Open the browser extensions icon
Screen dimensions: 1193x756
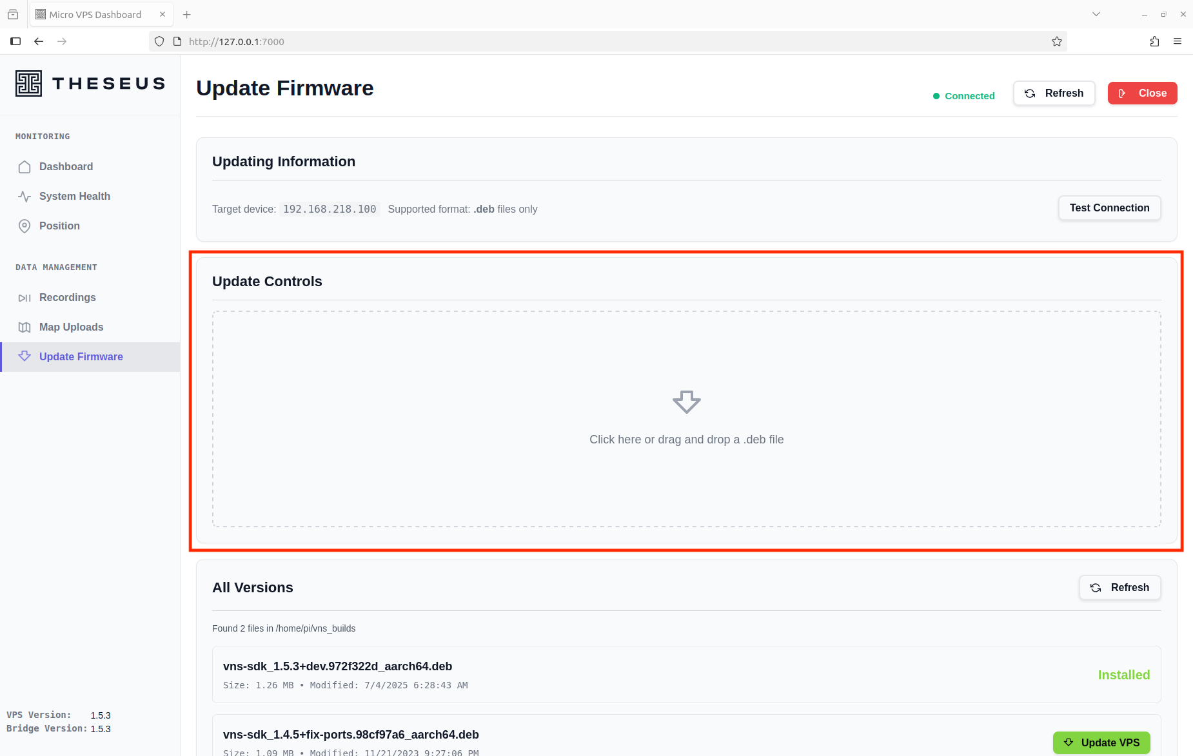point(1154,42)
